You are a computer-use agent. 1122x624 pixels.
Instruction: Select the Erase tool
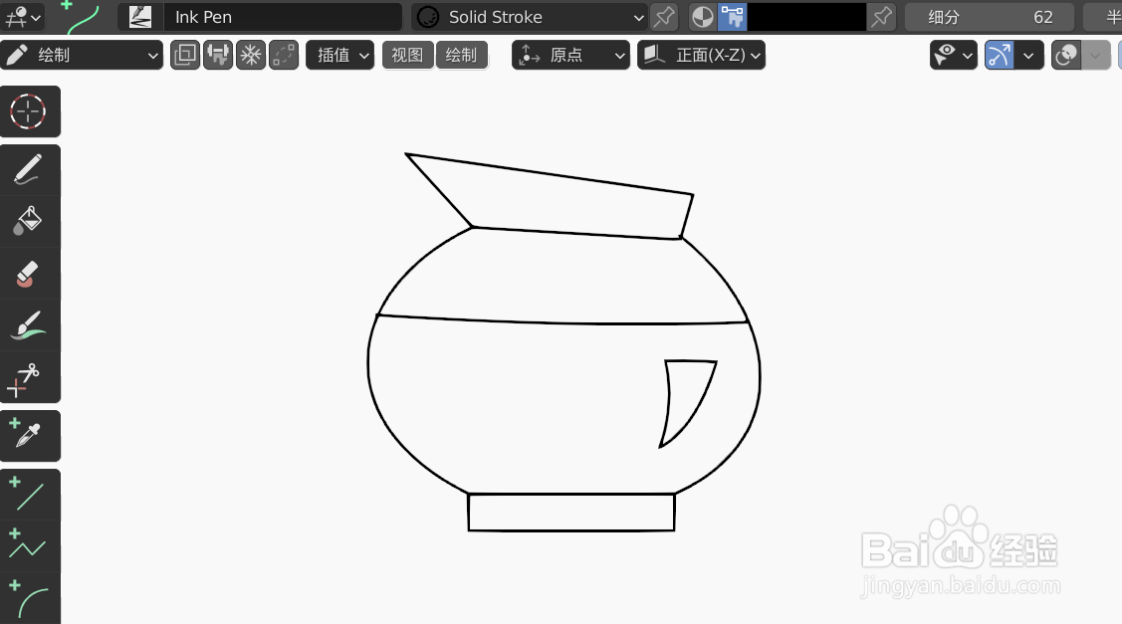click(29, 274)
